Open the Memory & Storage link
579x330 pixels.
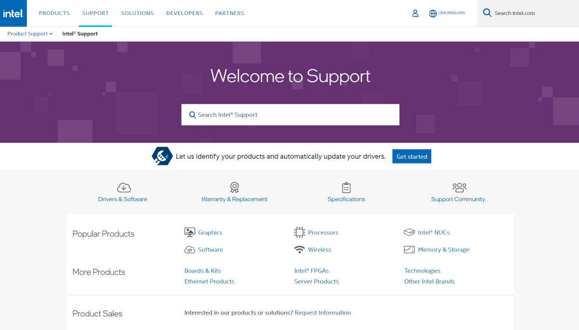(x=444, y=250)
